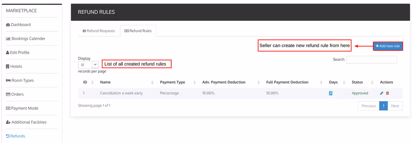Edit the Cancellation a week early rule
The width and height of the screenshot is (412, 143).
click(381, 93)
